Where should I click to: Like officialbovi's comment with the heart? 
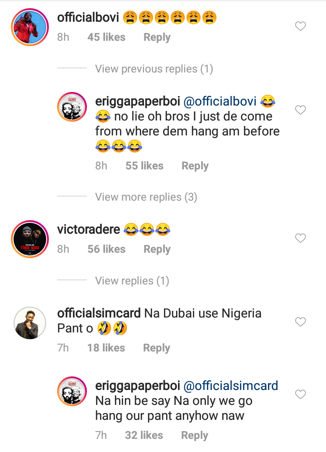301,26
